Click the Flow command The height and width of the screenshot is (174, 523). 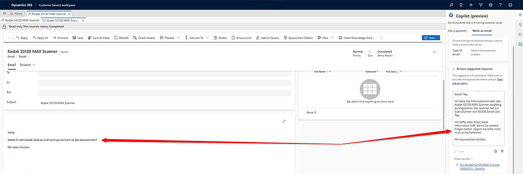323,38
